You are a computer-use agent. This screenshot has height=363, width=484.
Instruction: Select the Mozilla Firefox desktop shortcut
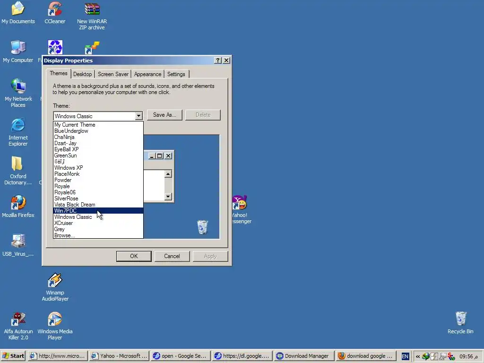click(18, 207)
